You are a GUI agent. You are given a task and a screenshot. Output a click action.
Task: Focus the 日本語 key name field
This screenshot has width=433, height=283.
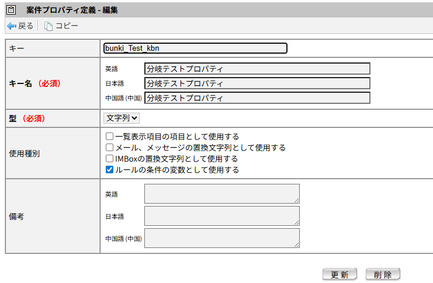click(x=257, y=83)
